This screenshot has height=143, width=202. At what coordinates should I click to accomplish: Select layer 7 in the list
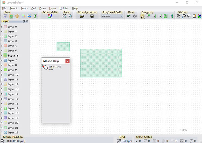point(12,60)
